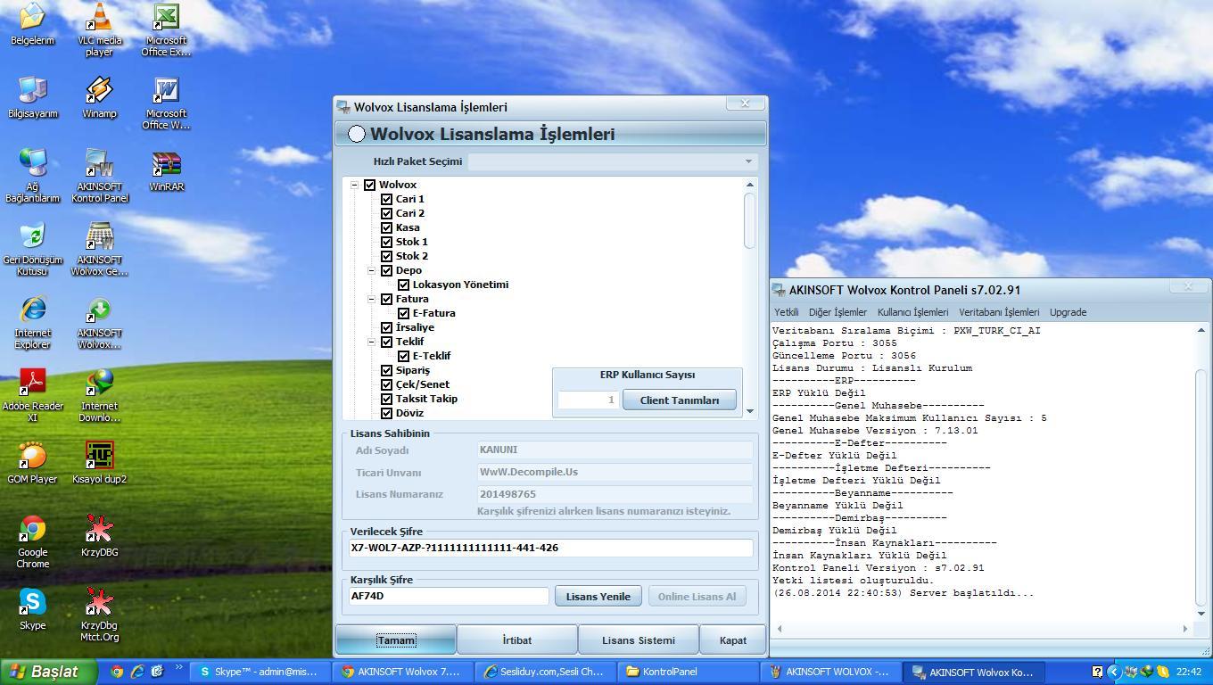
Task: Select the AKINSOFT Wolvox... download-arrow desktop icon
Action: (x=99, y=322)
